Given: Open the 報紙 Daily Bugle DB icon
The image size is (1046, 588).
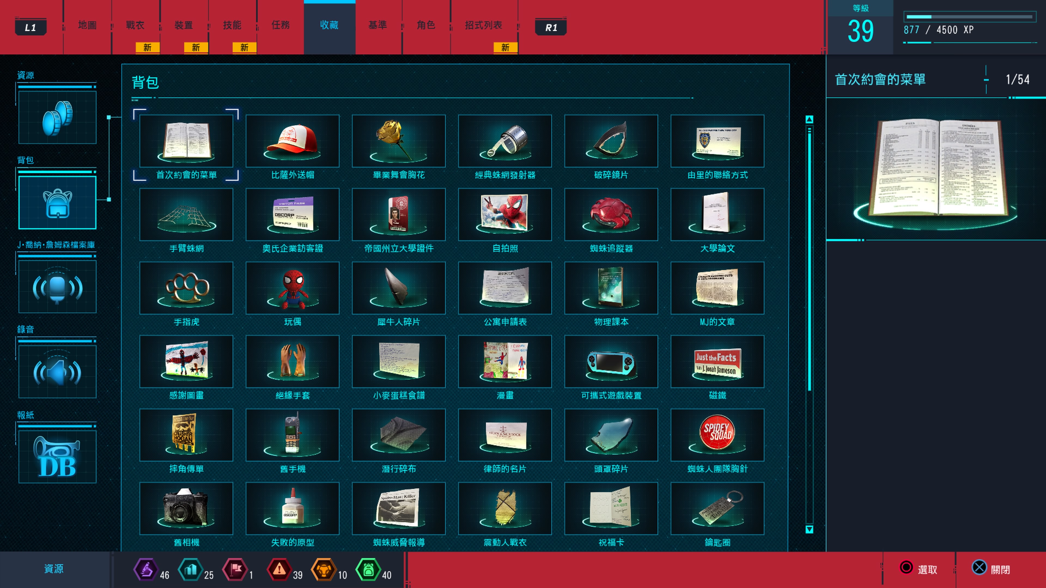Looking at the screenshot, I should point(57,457).
